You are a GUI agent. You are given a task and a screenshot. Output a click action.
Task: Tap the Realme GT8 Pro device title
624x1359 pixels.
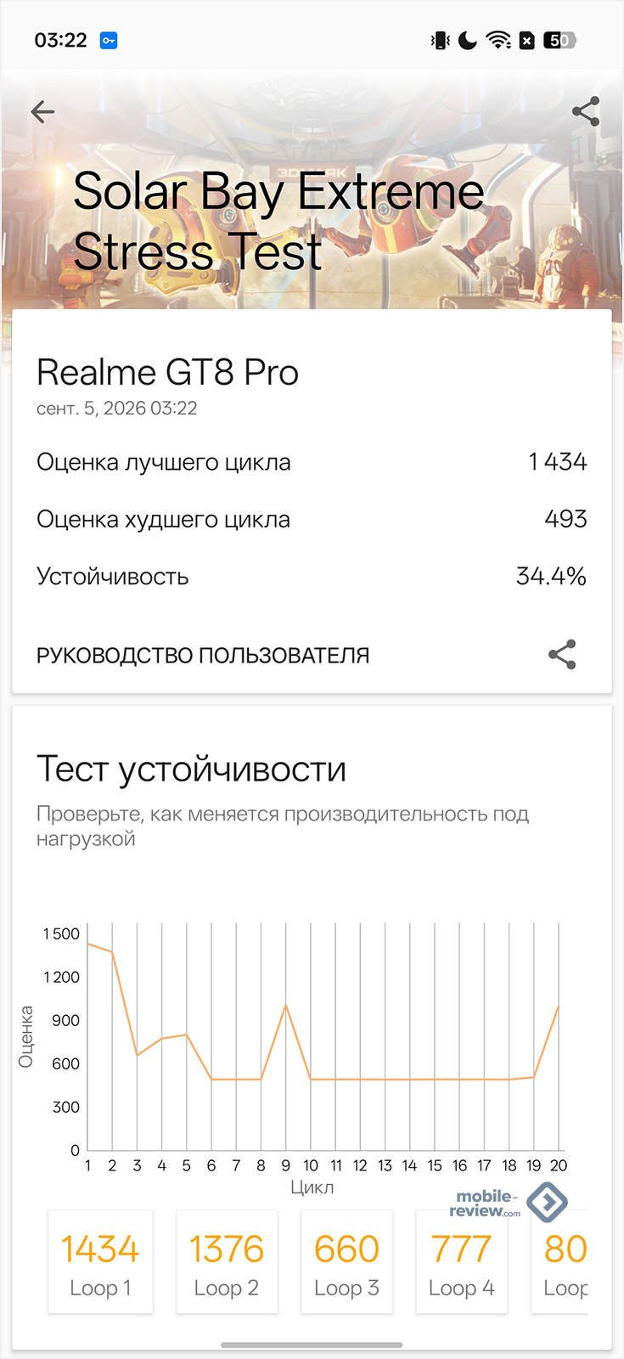click(167, 372)
